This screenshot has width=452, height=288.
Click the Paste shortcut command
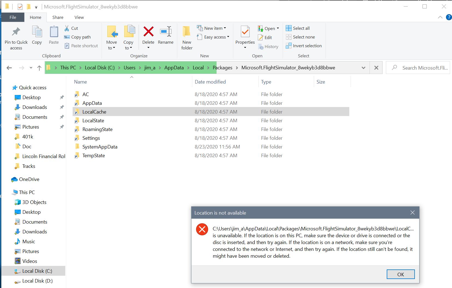[x=81, y=46]
